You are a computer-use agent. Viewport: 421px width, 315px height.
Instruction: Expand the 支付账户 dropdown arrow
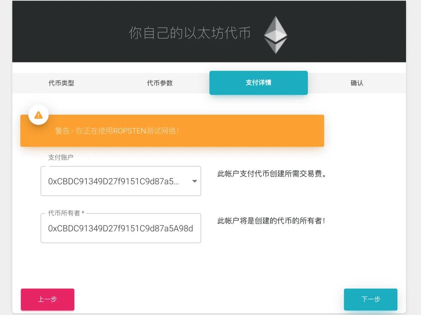pos(195,181)
